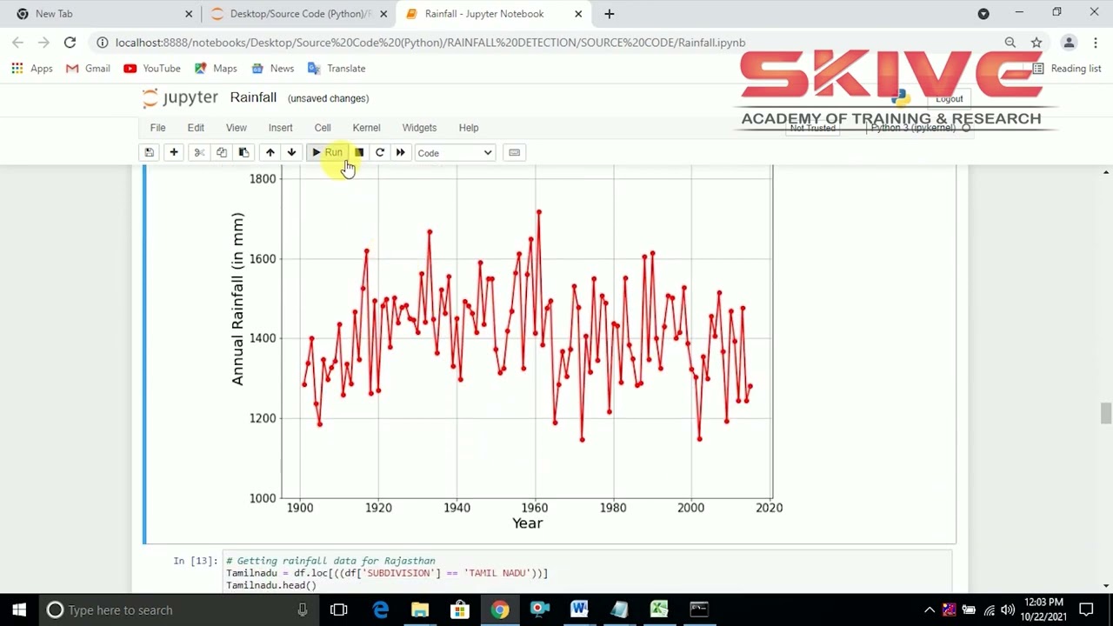Rename the notebook title Rainfall
The width and height of the screenshot is (1113, 626).
[x=253, y=97]
